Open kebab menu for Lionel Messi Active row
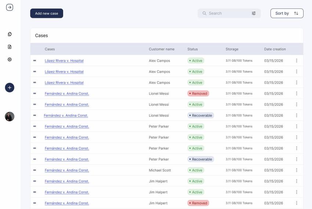 pyautogui.click(x=297, y=104)
